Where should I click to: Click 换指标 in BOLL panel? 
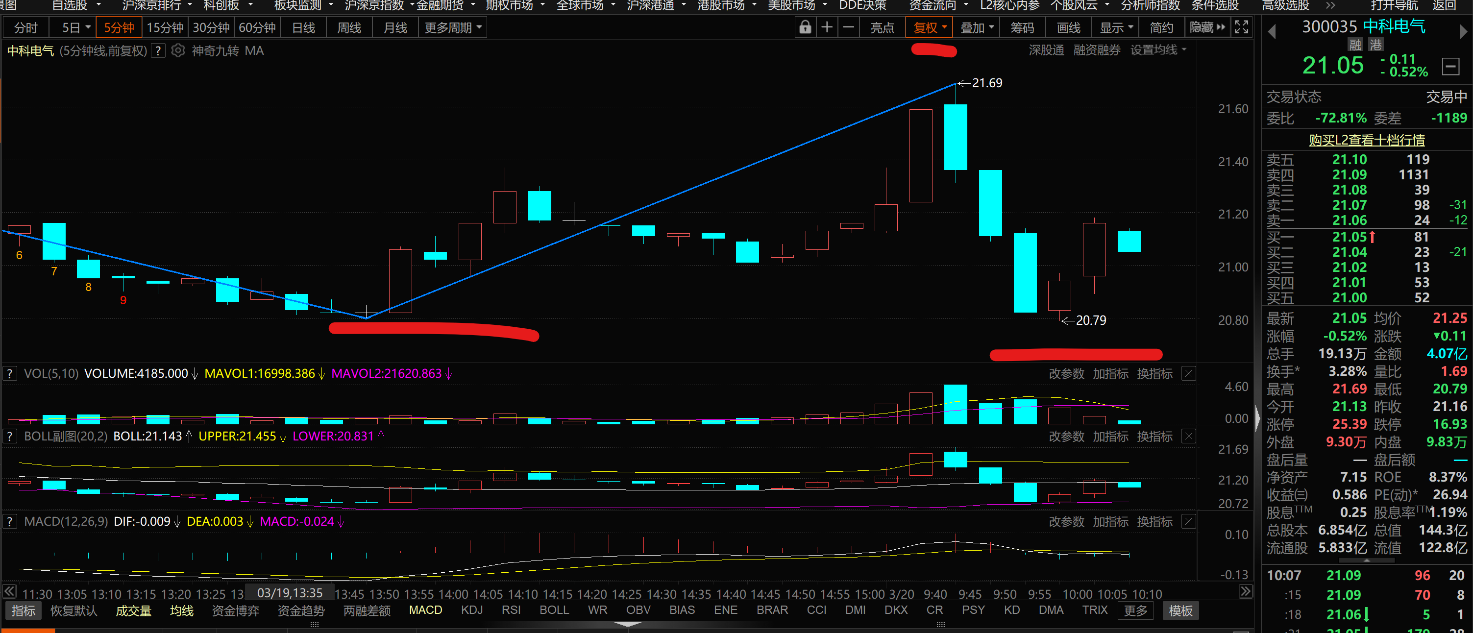[x=1154, y=437]
